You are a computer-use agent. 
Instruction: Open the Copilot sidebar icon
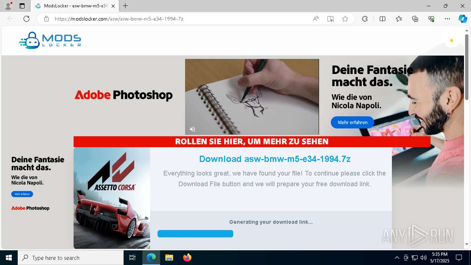463,19
